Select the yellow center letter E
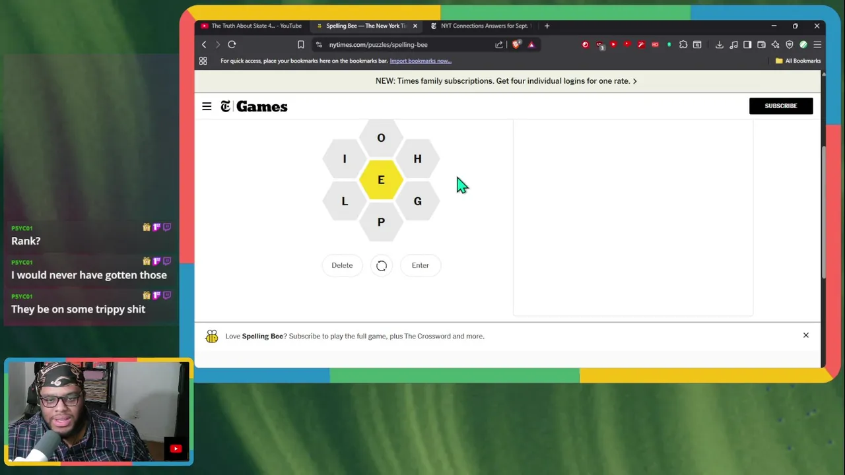The height and width of the screenshot is (475, 845). point(381,179)
